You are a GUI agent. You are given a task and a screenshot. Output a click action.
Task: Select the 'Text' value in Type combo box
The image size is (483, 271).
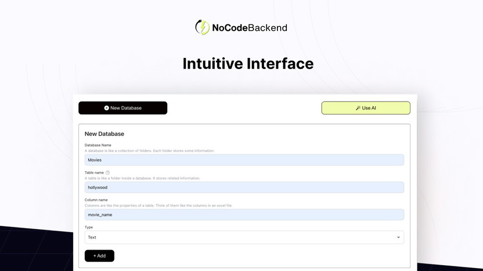92,237
